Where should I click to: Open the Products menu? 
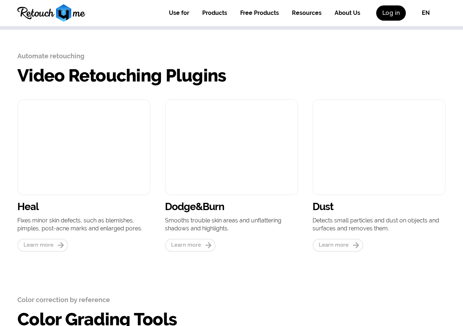pyautogui.click(x=214, y=13)
